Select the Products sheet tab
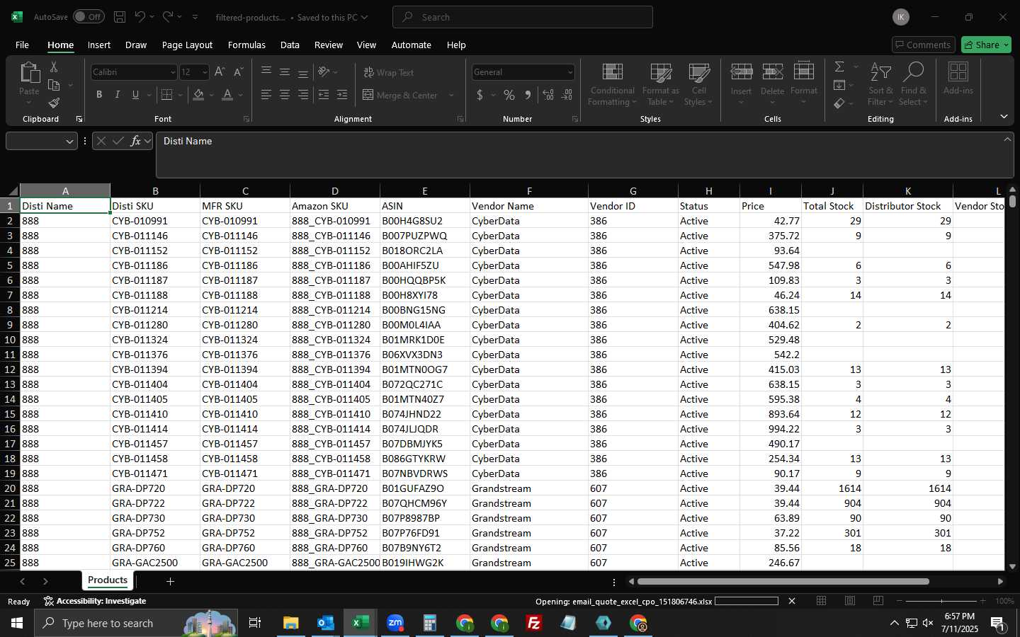 click(x=108, y=580)
